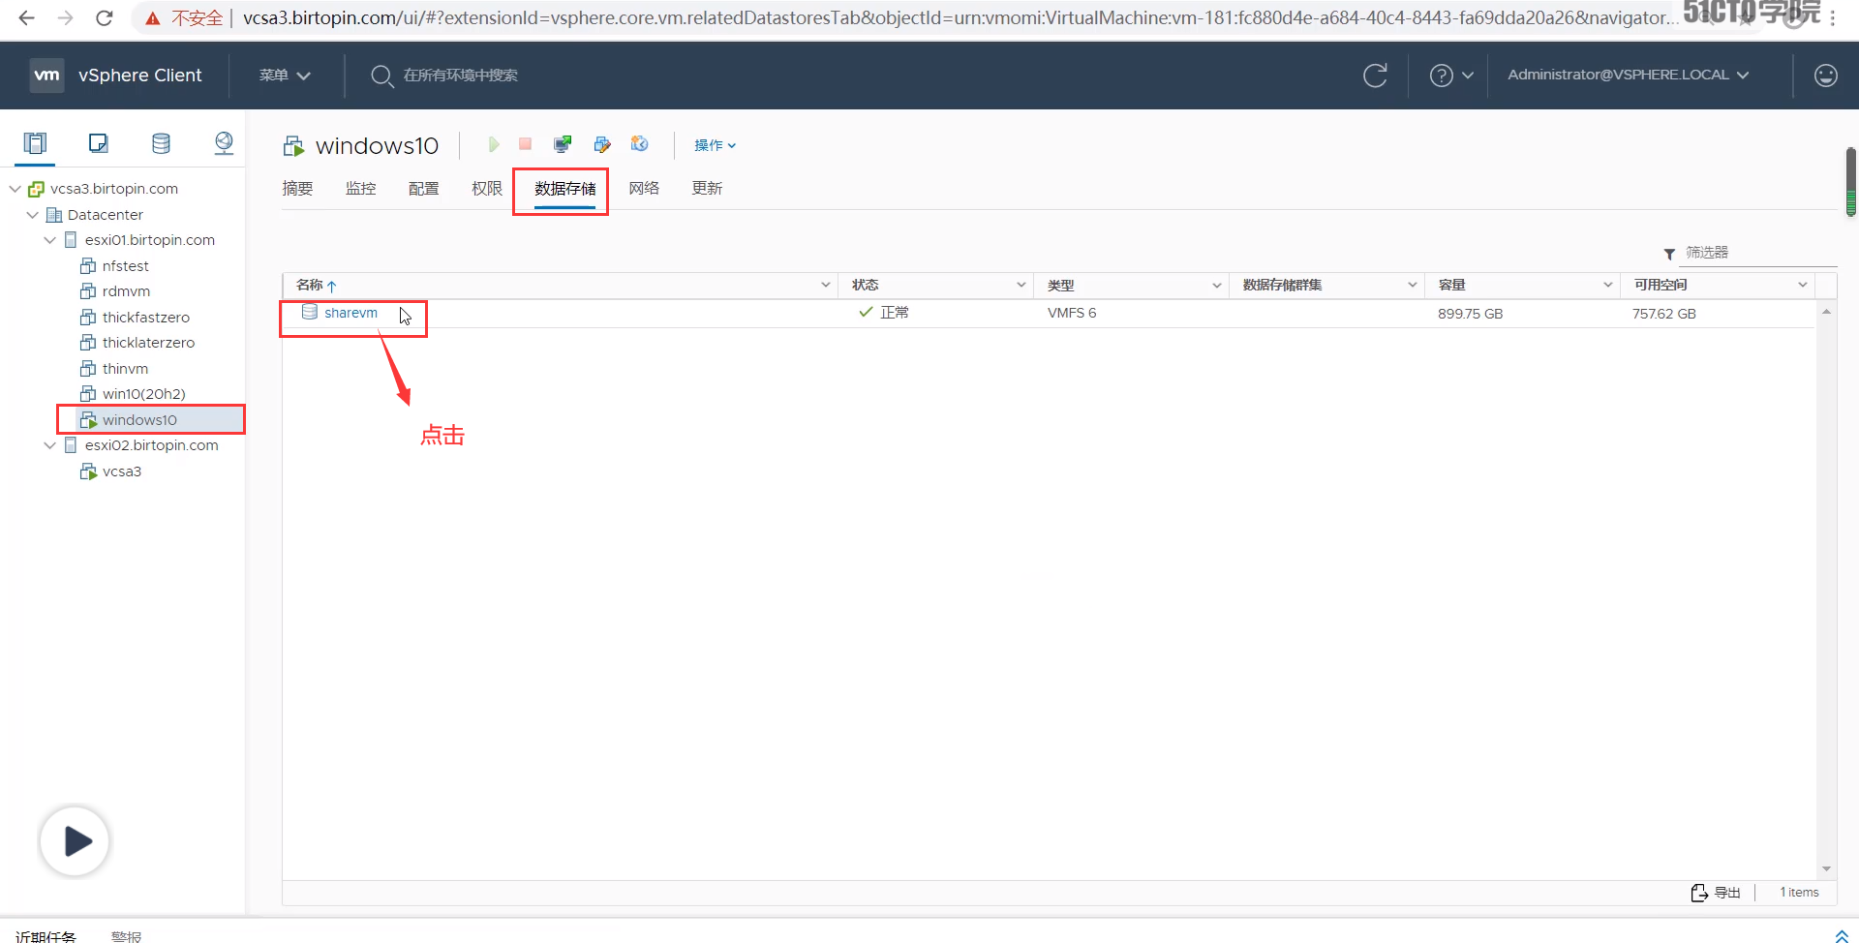Open the help question mark menu
The image size is (1859, 943).
tap(1450, 76)
